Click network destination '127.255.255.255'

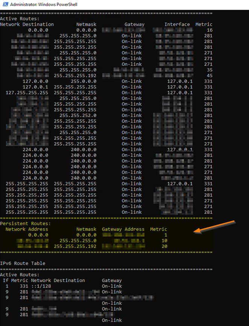[x=27, y=92]
